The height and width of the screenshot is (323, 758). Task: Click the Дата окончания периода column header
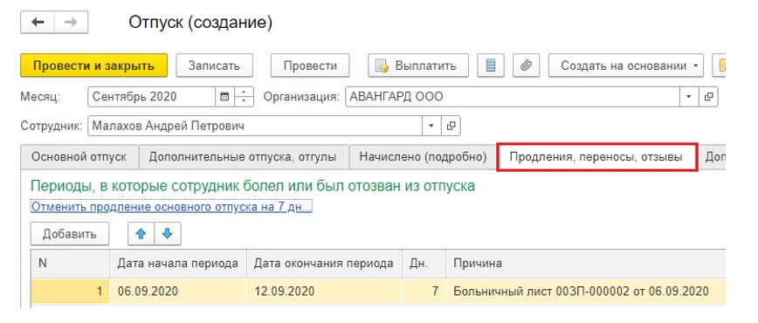pos(324,264)
